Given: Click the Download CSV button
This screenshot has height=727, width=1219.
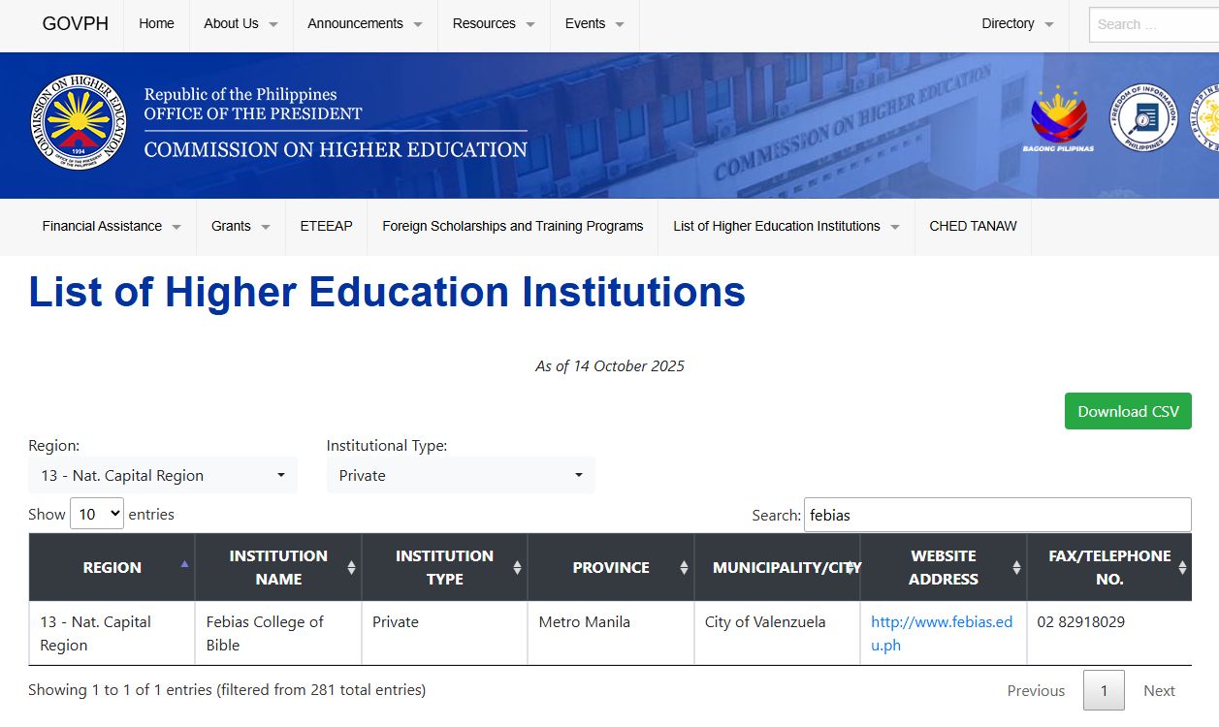Looking at the screenshot, I should click(x=1128, y=411).
